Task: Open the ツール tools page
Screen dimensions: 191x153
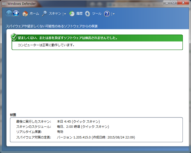Action: pos(97,14)
